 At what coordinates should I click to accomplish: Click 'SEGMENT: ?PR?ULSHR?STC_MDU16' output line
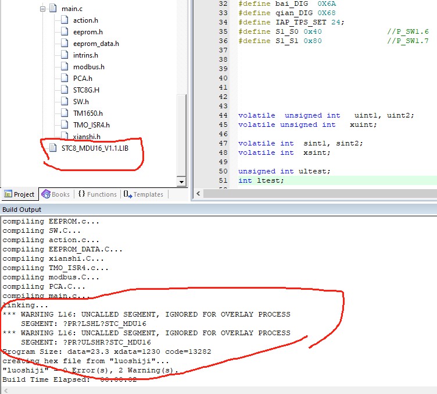tap(86, 342)
